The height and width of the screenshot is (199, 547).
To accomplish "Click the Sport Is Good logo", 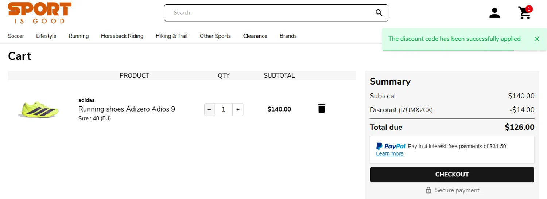I will 40,13.
